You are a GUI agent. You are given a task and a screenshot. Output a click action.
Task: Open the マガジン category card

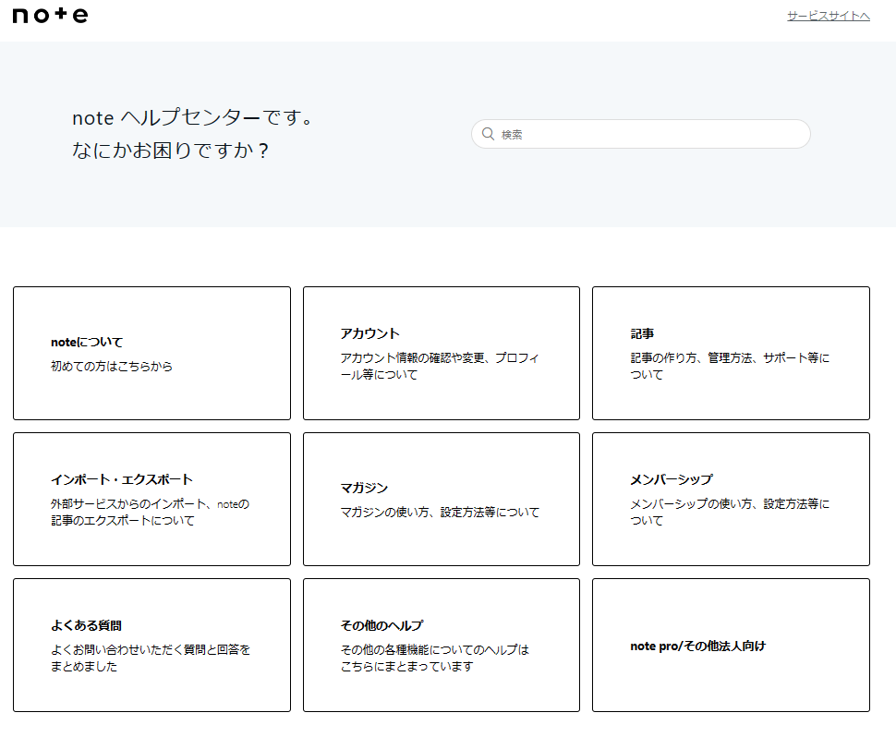point(442,500)
